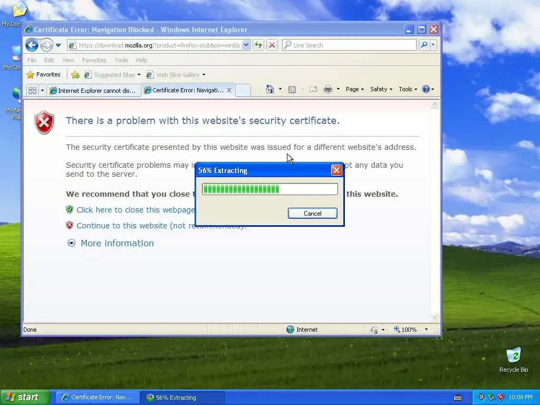
Task: Click the red security shield tray icon
Action: click(x=501, y=397)
